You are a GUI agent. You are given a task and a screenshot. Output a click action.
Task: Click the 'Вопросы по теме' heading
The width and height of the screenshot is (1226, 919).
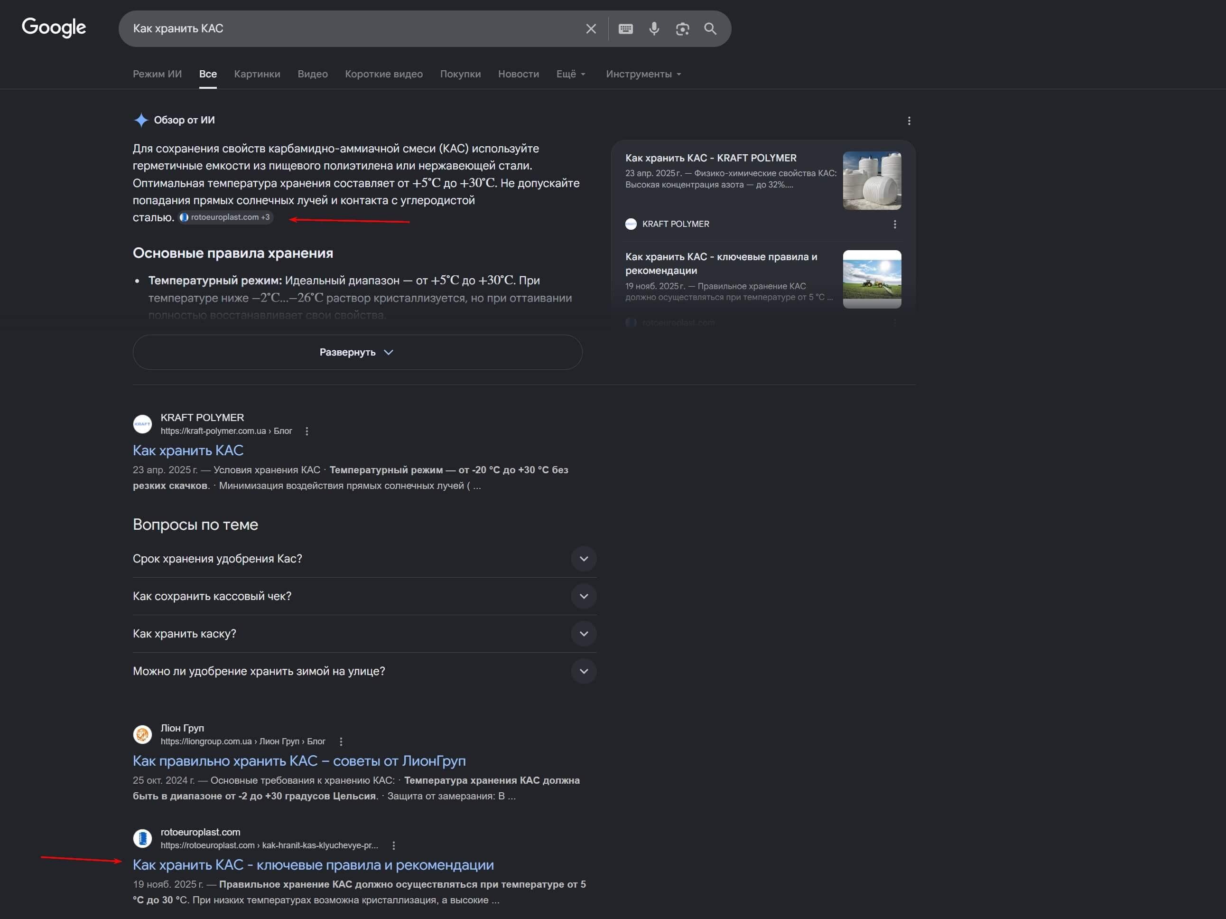click(195, 525)
